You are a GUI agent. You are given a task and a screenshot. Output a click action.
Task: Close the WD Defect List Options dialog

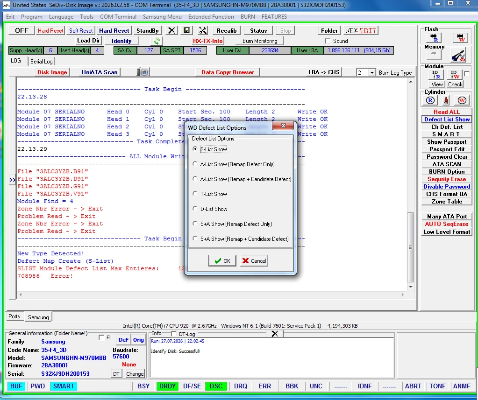point(283,126)
